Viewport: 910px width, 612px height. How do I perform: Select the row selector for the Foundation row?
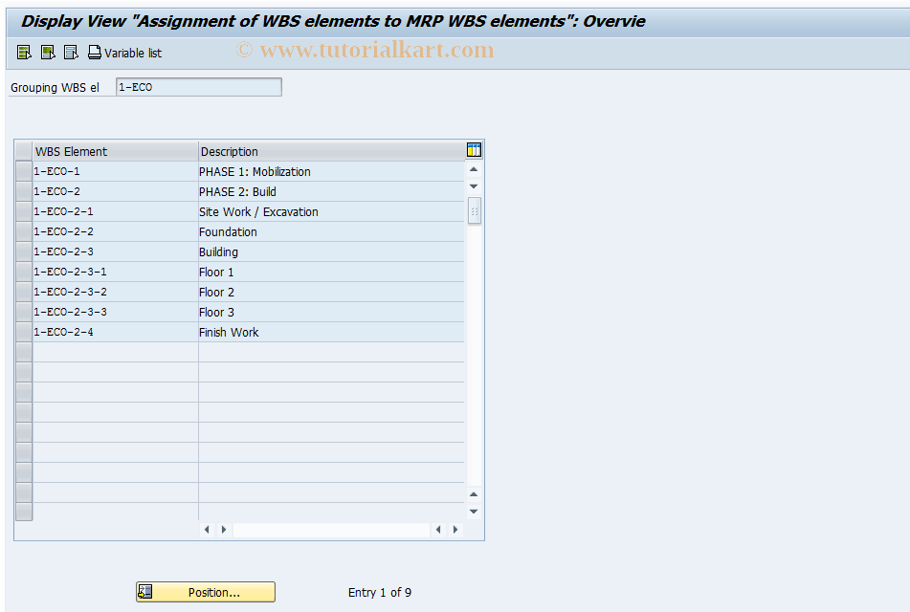point(23,231)
